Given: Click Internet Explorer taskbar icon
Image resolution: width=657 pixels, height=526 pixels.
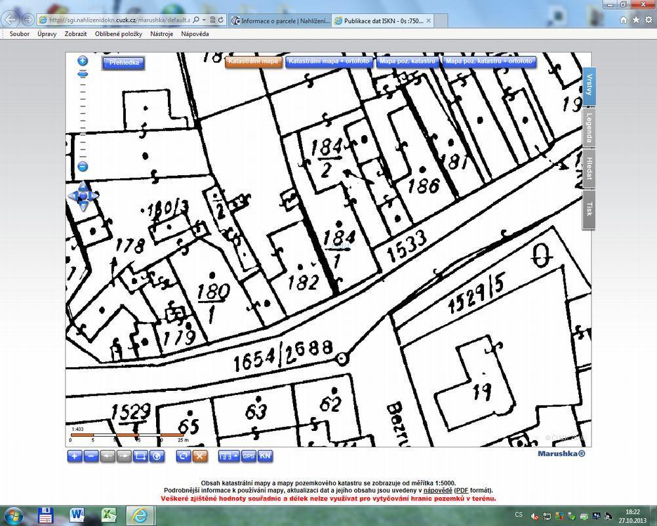Looking at the screenshot, I should [140, 516].
